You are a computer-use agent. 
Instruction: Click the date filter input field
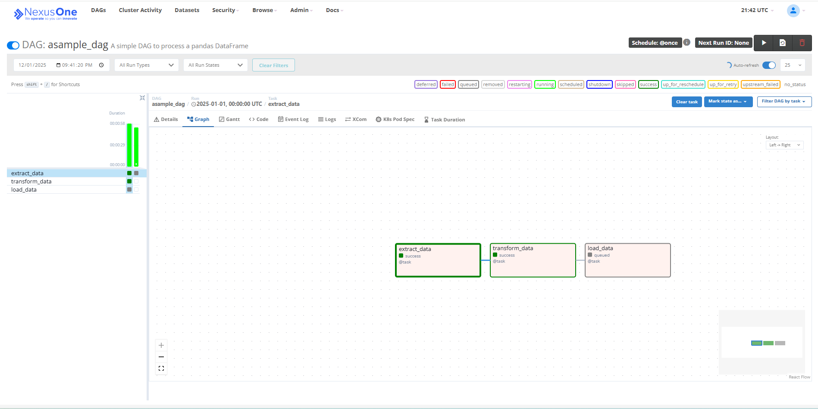point(61,65)
